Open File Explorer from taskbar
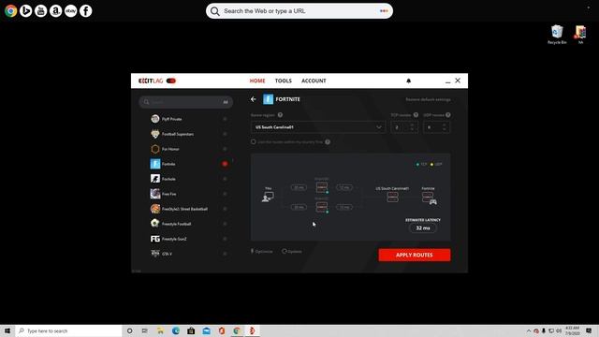599x337 pixels. point(160,330)
